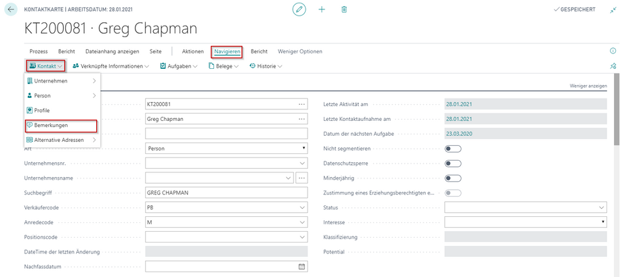Open the Navigieren tab
Screen dimensions: 637x277
click(x=227, y=51)
